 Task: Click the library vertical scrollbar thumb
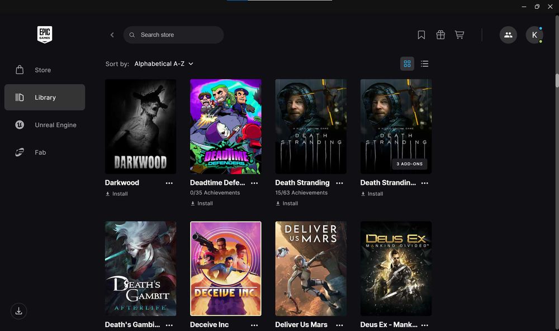[557, 80]
